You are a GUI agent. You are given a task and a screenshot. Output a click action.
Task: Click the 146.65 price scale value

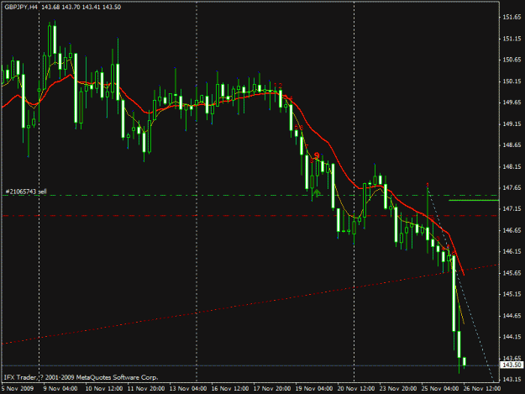pyautogui.click(x=512, y=230)
